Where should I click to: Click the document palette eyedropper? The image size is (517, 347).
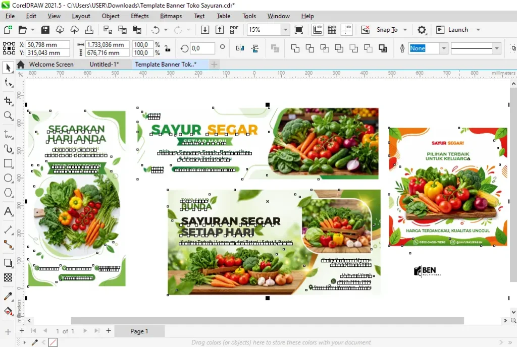(x=35, y=342)
